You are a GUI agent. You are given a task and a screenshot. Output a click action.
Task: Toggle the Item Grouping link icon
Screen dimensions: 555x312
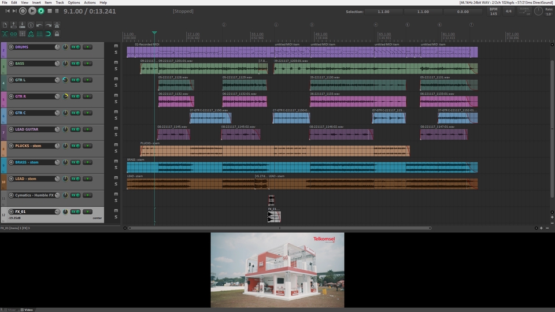[13, 34]
